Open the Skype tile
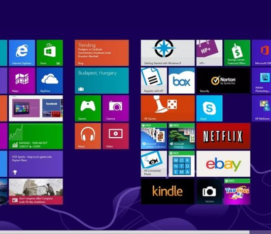The width and height of the screenshot is (271, 234). 209,108
